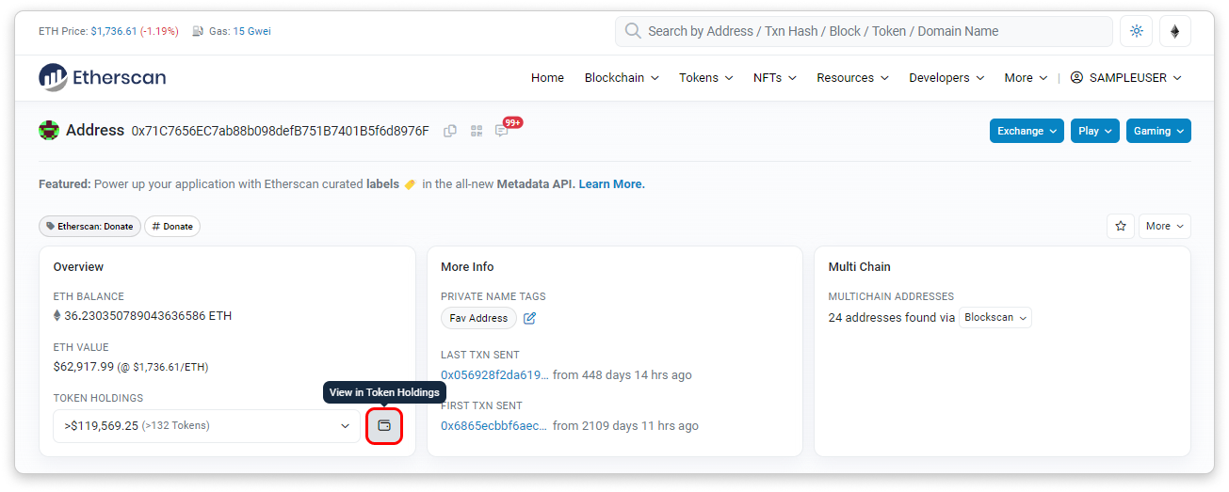Edit the private name tag pencil icon
The width and height of the screenshot is (1229, 492).
click(529, 318)
